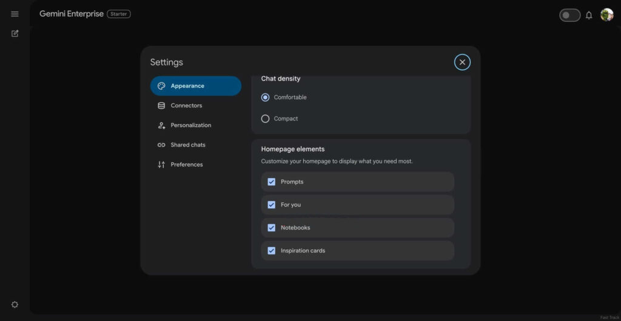Select the Comfortable chat density option
The image size is (621, 321).
click(265, 98)
